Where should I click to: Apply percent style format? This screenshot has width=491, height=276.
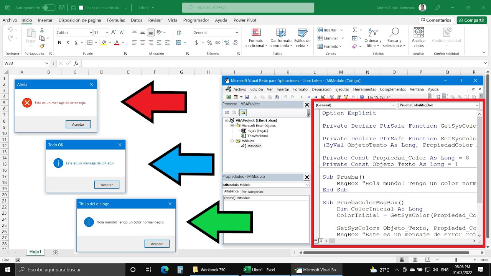(209, 43)
